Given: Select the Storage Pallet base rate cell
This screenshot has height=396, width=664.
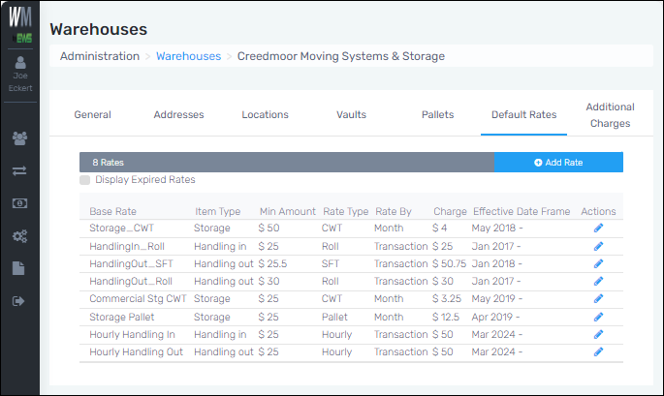Looking at the screenshot, I should point(122,317).
